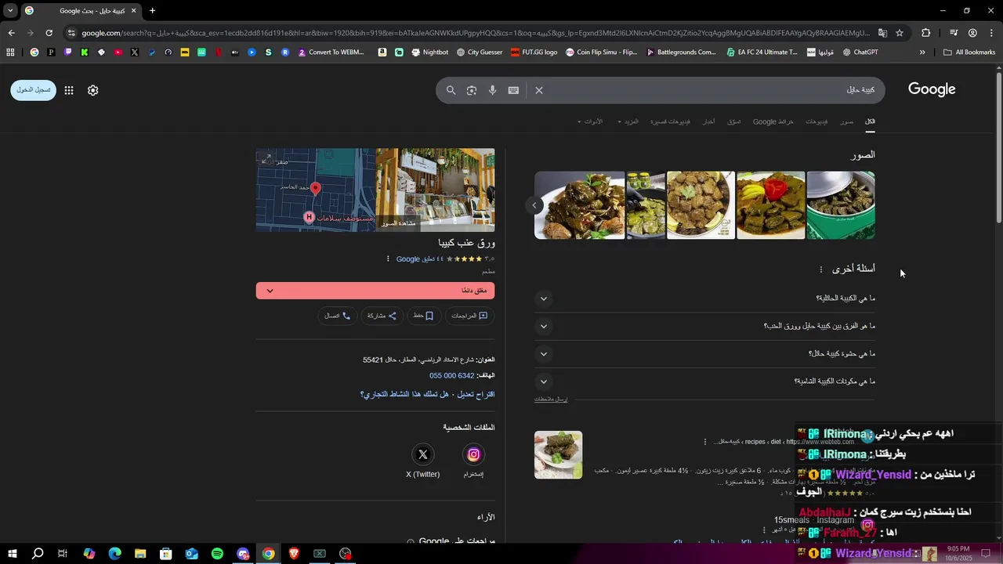
Task: Open the Kick bookmark icon
Action: coord(85,52)
